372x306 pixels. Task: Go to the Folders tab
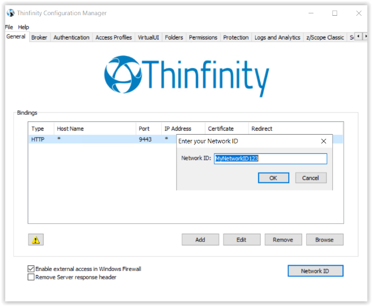tap(174, 37)
